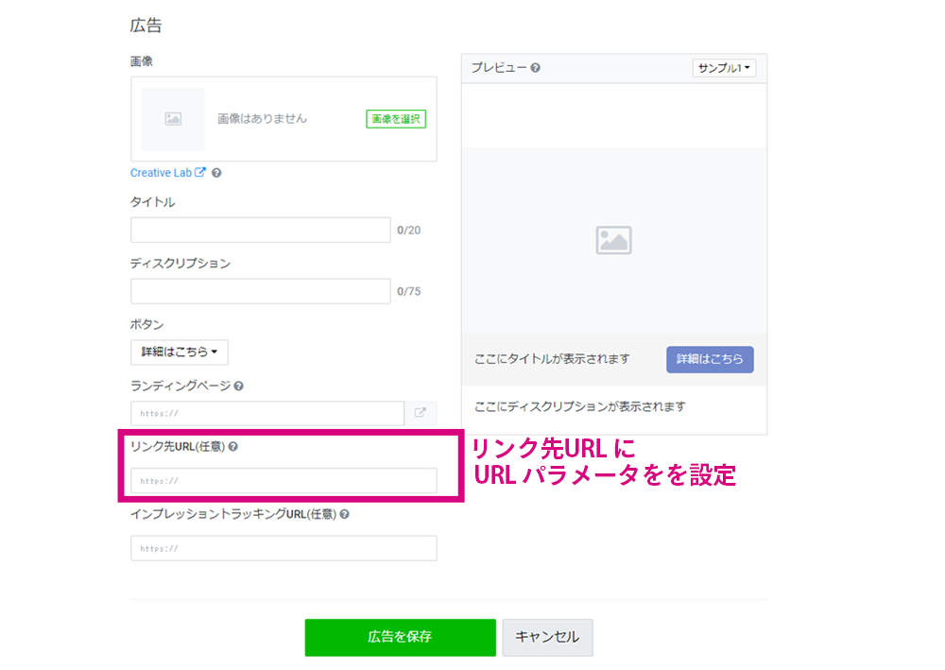Click the インプレッショントラッキングURL input field
Image resolution: width=945 pixels, height=670 pixels.
tap(283, 548)
